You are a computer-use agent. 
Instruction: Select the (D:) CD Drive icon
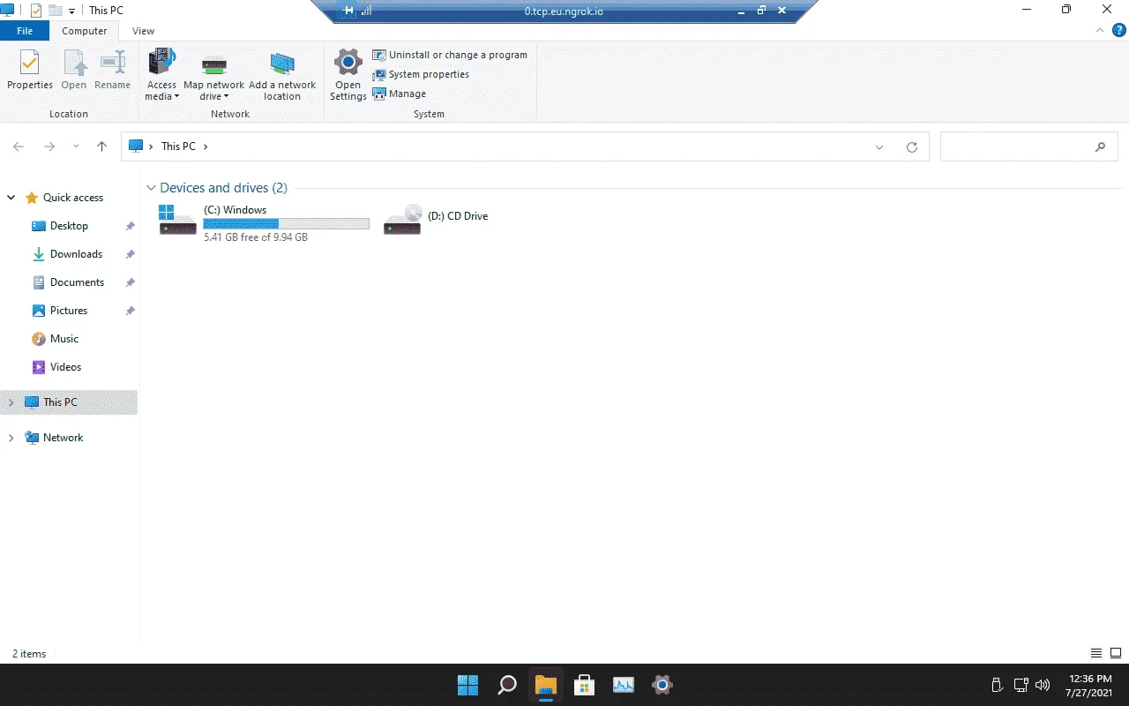pyautogui.click(x=403, y=220)
